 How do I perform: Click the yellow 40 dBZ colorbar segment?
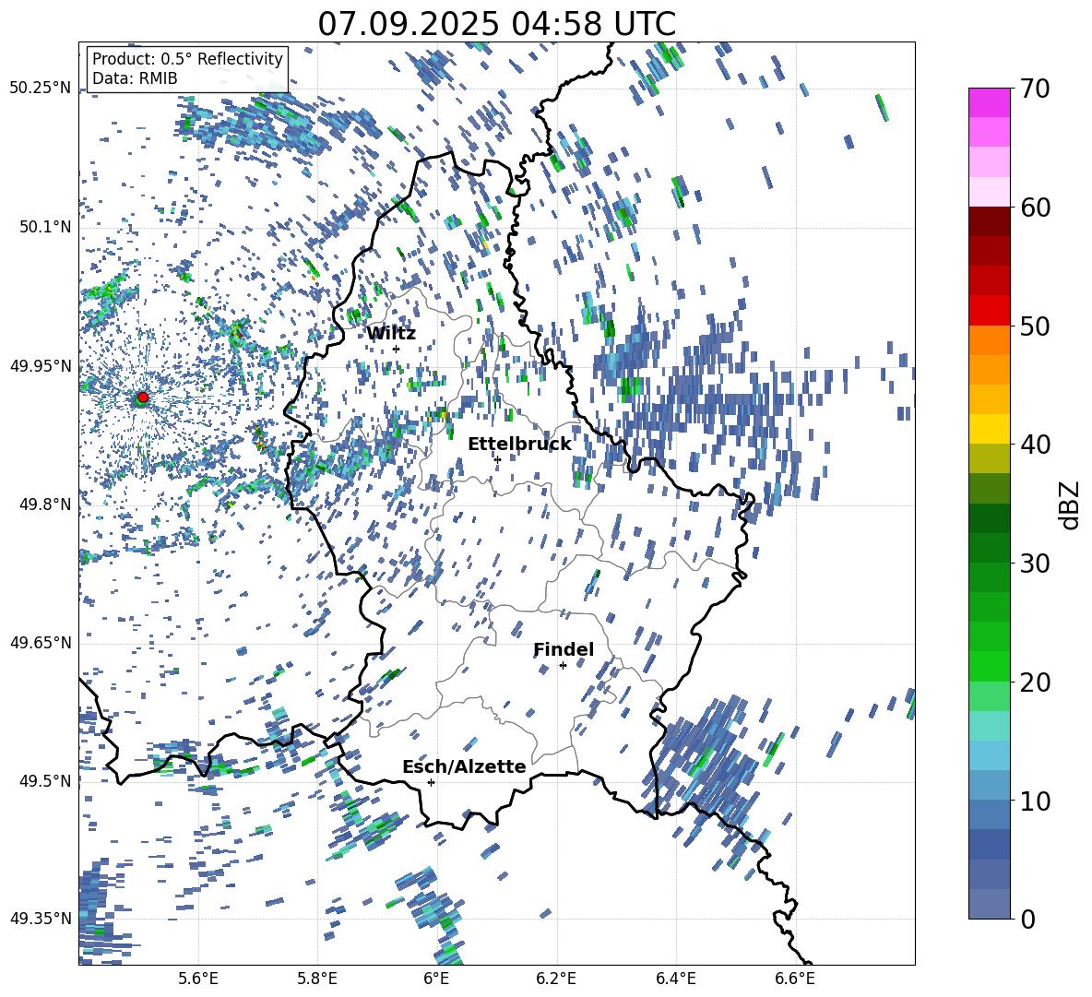click(x=989, y=429)
